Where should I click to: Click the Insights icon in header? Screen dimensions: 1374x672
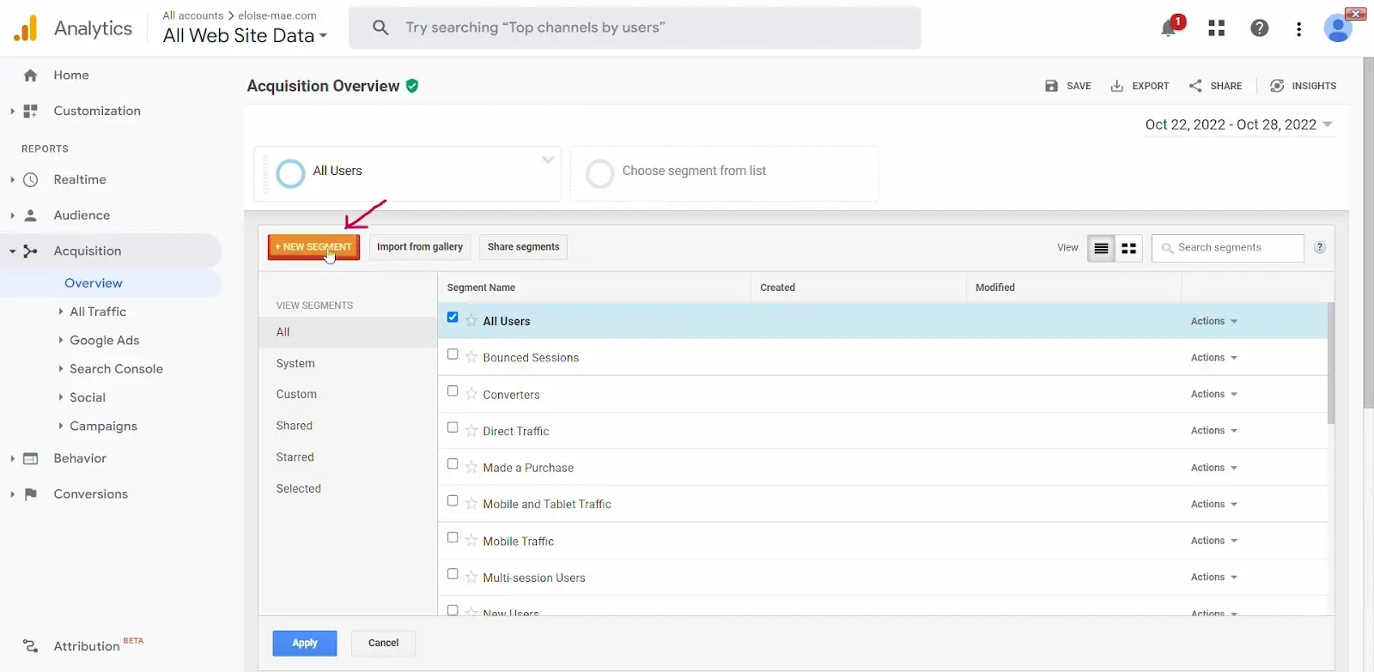pos(1277,86)
